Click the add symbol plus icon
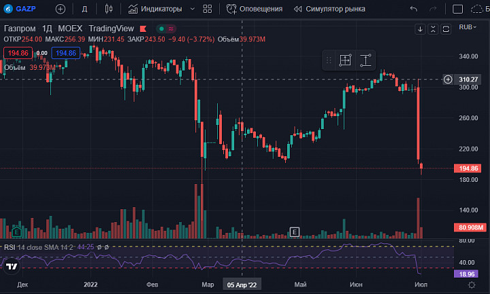This screenshot has height=294, width=490. tap(61, 9)
